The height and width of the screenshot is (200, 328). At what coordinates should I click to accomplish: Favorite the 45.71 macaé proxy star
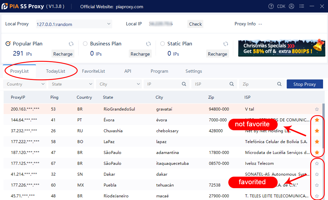[x=317, y=196]
